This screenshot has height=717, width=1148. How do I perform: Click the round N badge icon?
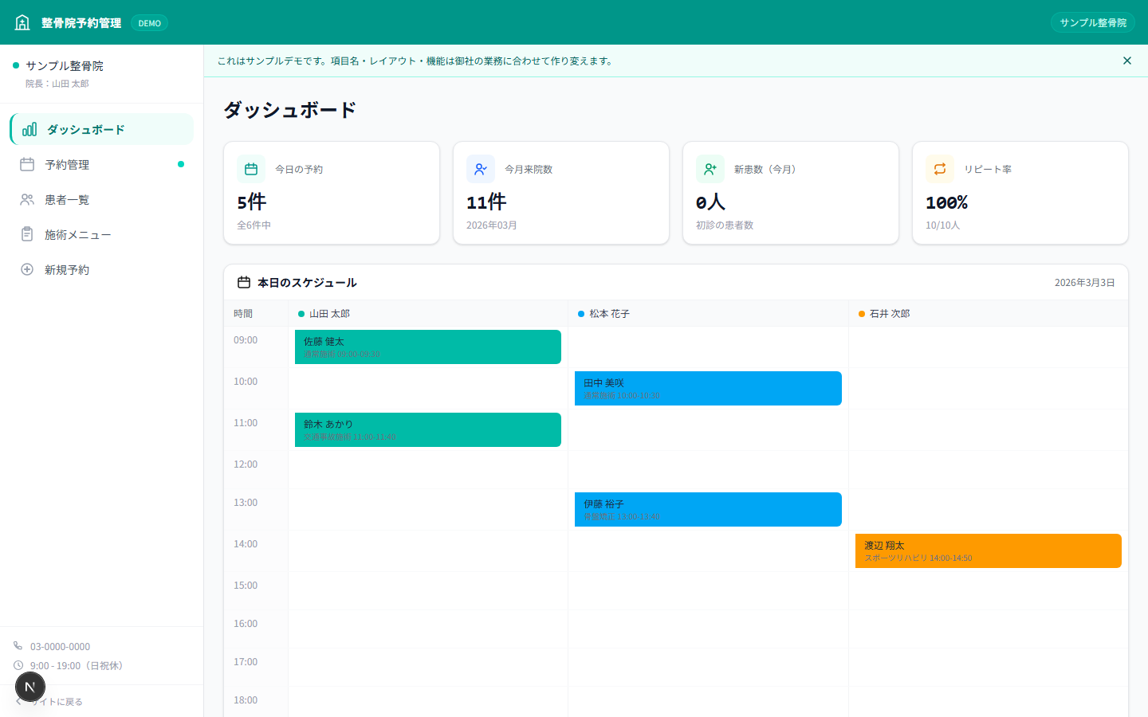[x=30, y=687]
